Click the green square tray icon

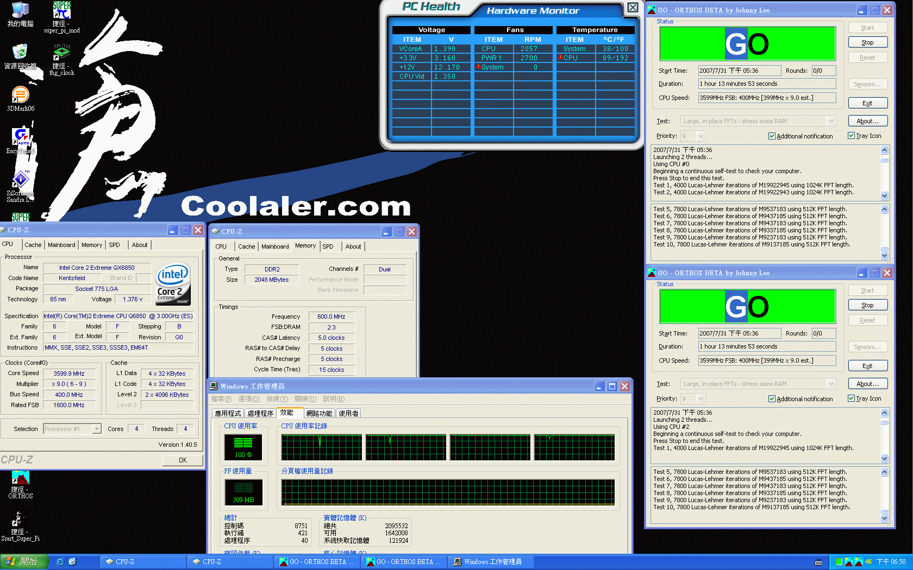click(x=839, y=562)
